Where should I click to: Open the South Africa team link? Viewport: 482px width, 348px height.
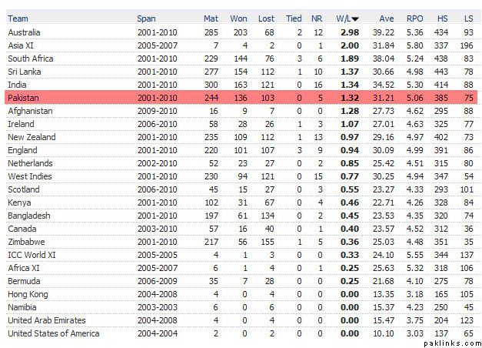point(30,59)
